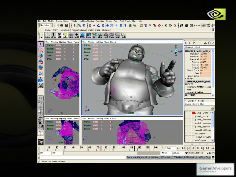236x177 pixels.
Task: Click layer list scrollbar down arrow
Action: click(x=213, y=141)
